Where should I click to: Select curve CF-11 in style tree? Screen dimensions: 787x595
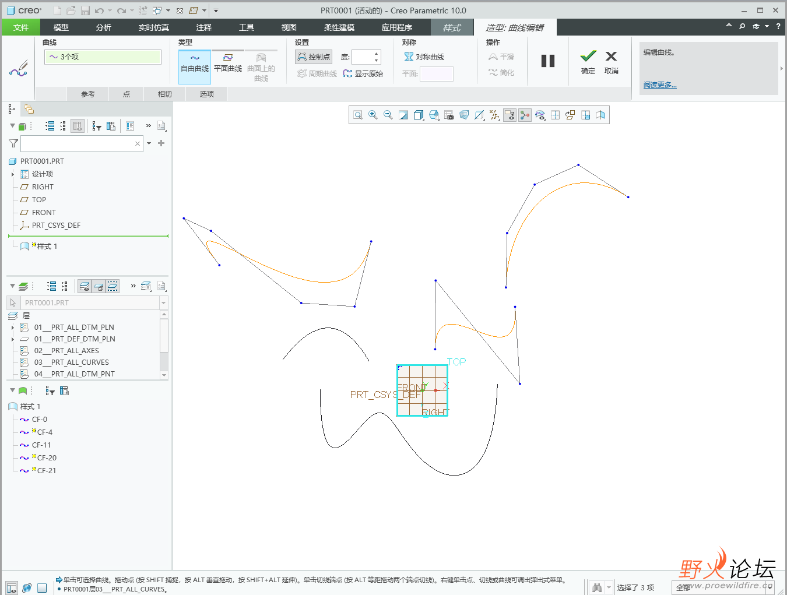pos(41,445)
